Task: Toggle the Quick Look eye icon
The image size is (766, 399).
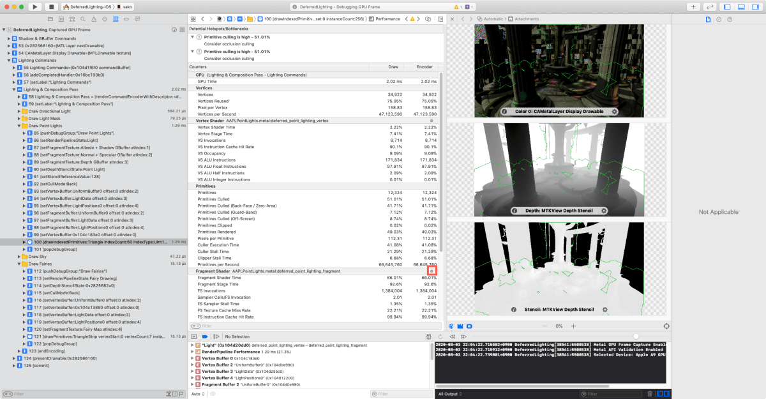Action: tap(211, 394)
